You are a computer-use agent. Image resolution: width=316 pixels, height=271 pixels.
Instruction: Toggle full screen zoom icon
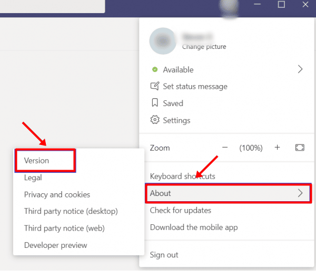[300, 148]
